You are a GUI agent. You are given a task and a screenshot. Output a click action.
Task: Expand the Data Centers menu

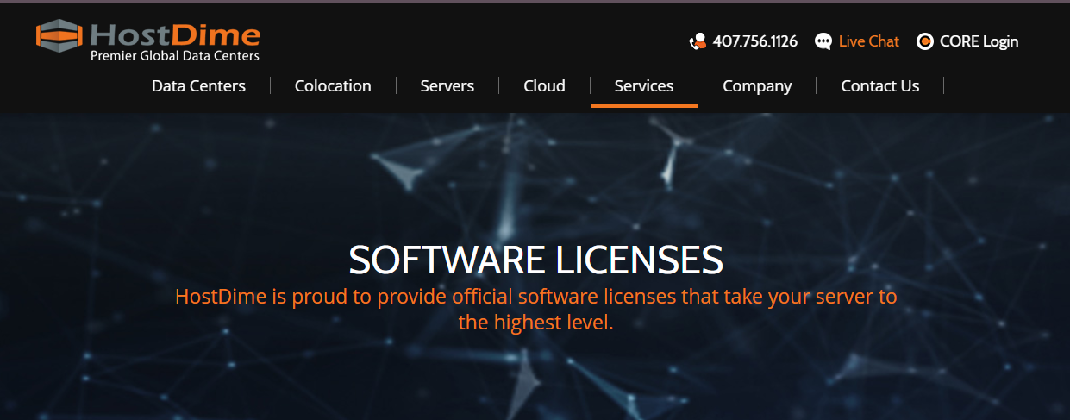198,86
